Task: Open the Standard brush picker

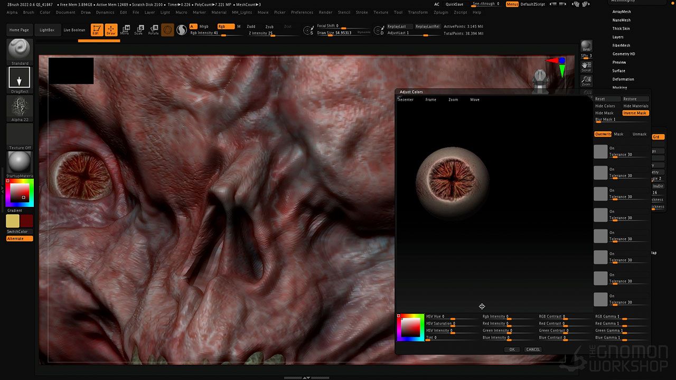Action: pyautogui.click(x=20, y=50)
